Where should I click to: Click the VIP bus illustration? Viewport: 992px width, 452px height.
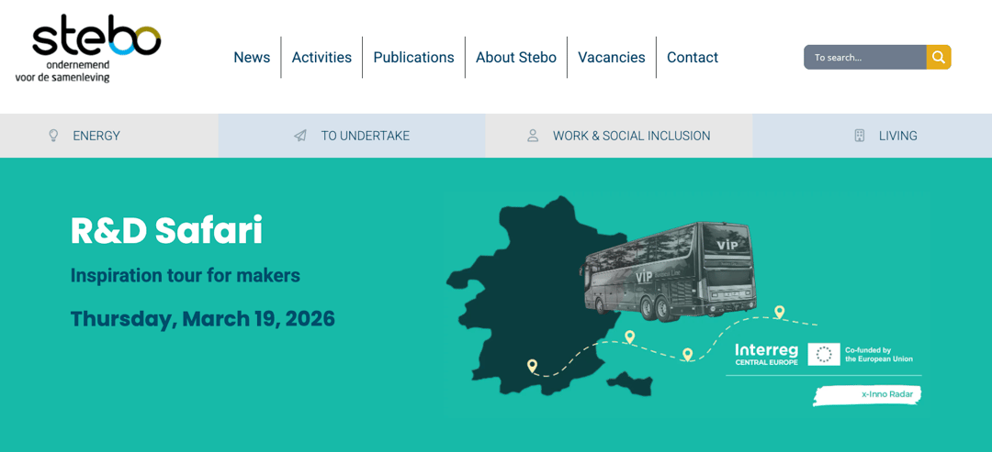669,270
